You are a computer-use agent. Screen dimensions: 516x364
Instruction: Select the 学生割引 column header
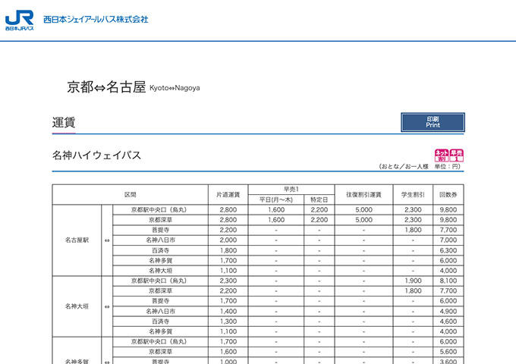pyautogui.click(x=413, y=195)
